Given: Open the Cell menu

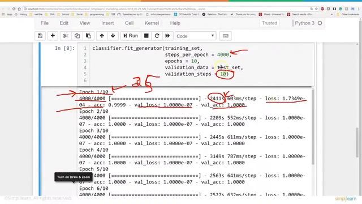Looking at the screenshot, I should pyautogui.click(x=130, y=23).
